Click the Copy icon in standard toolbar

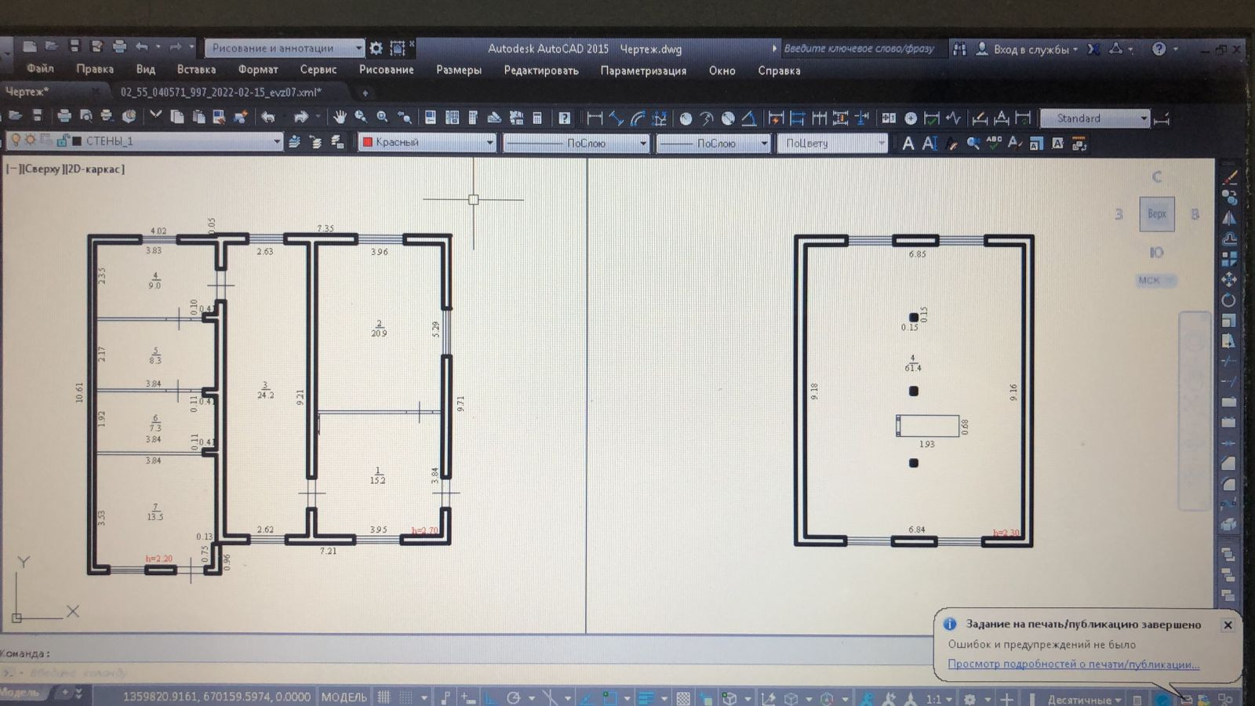coord(177,117)
